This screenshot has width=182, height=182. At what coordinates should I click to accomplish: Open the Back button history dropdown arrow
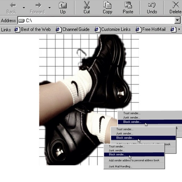24,8
